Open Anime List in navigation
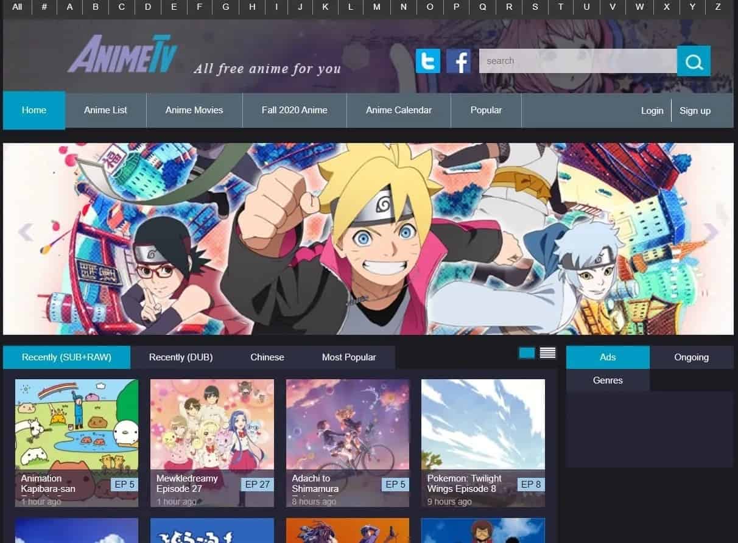 106,110
